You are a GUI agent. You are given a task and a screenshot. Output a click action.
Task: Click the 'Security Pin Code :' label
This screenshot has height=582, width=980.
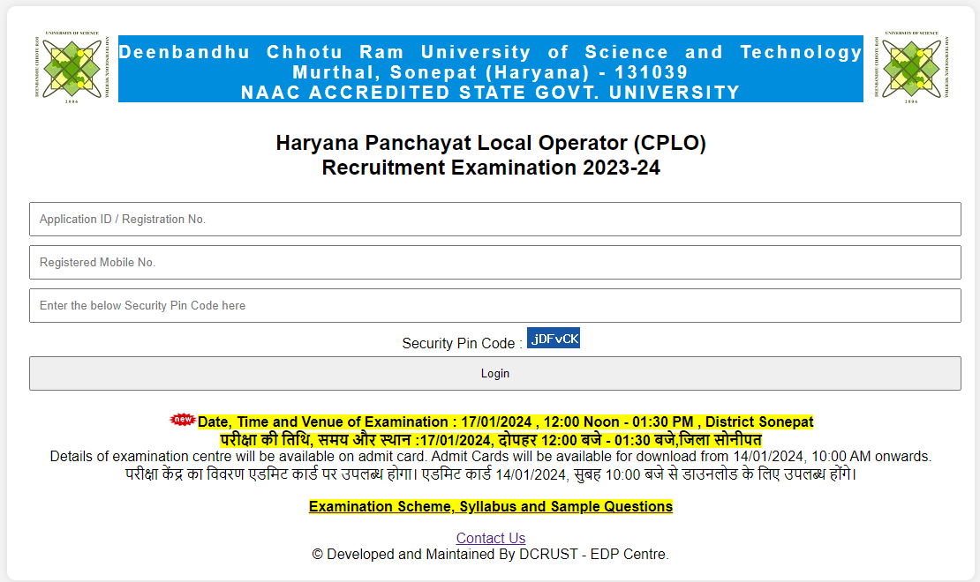point(462,343)
